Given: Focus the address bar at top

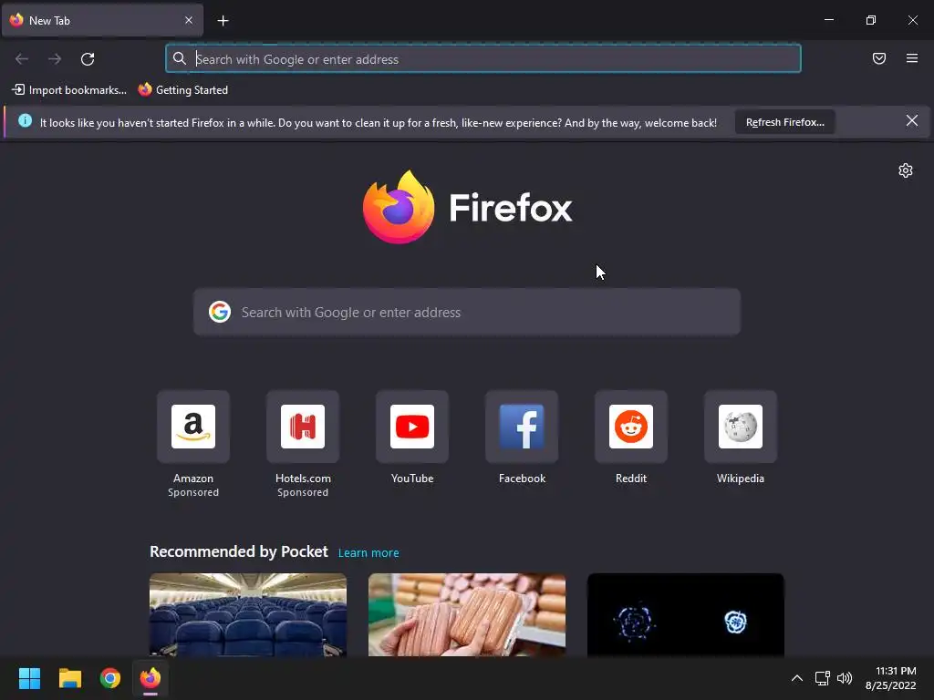Looking at the screenshot, I should (483, 59).
